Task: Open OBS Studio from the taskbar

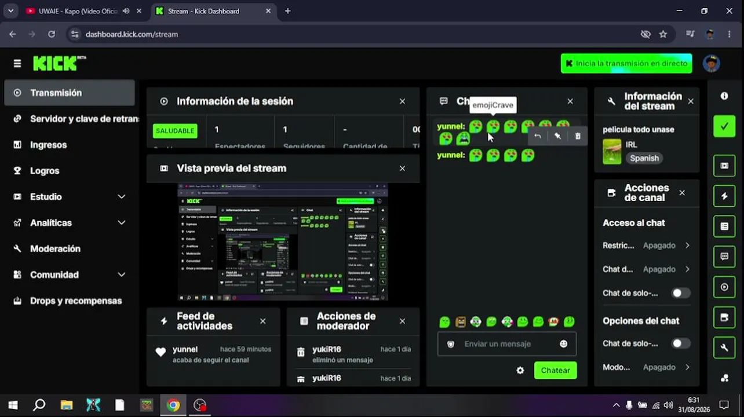Action: (200, 405)
